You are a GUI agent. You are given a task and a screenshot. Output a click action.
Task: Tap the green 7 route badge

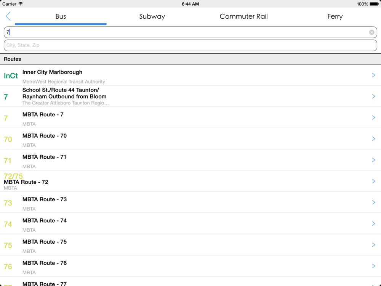6,97
